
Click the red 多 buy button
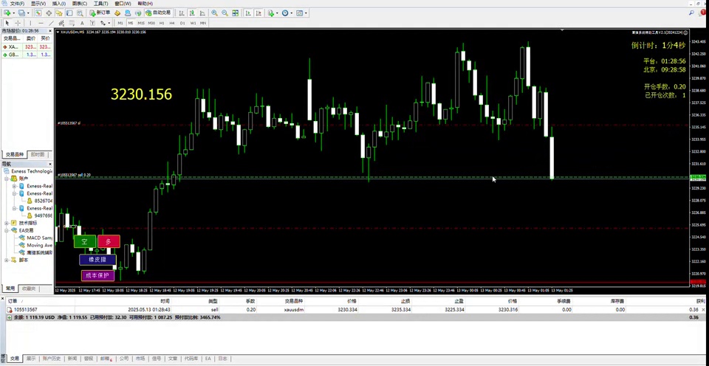tap(109, 241)
